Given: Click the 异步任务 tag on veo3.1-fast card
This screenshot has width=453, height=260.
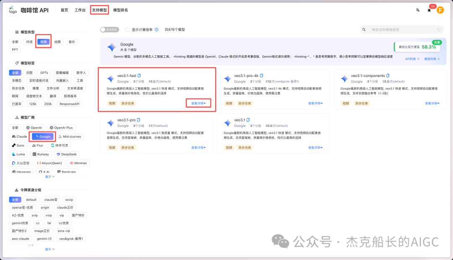Looking at the screenshot, I should point(128,103).
